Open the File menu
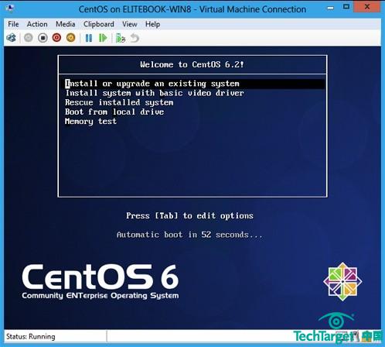Image resolution: width=385 pixels, height=347 pixels. [13, 24]
